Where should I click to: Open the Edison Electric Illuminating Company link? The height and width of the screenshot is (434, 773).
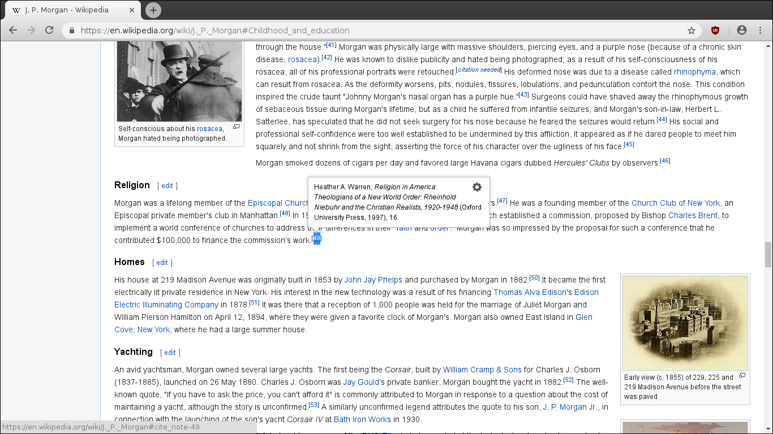166,305
